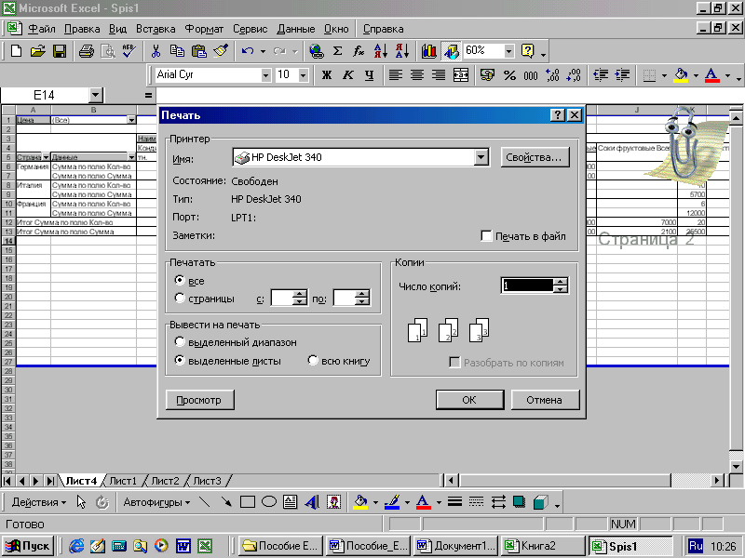The image size is (745, 558).
Task: Open the Формат menu
Action: coord(204,29)
